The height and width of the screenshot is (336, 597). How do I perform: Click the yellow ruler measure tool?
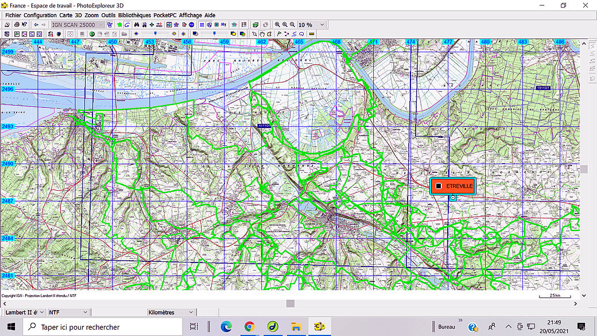[x=312, y=34]
